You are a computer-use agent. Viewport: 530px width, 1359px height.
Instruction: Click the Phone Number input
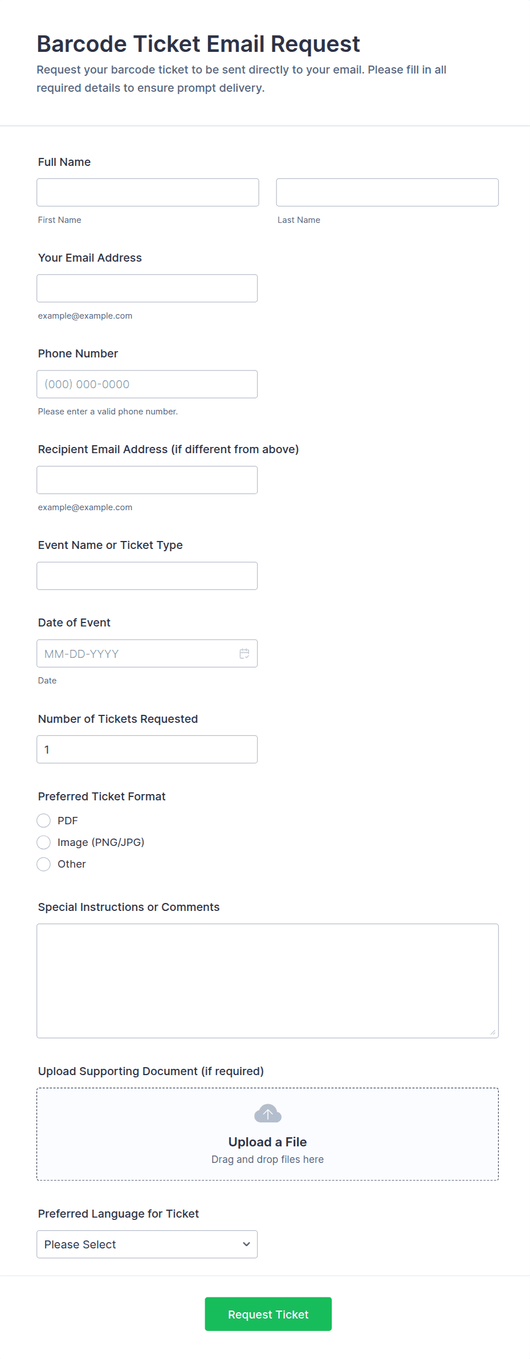tap(146, 384)
